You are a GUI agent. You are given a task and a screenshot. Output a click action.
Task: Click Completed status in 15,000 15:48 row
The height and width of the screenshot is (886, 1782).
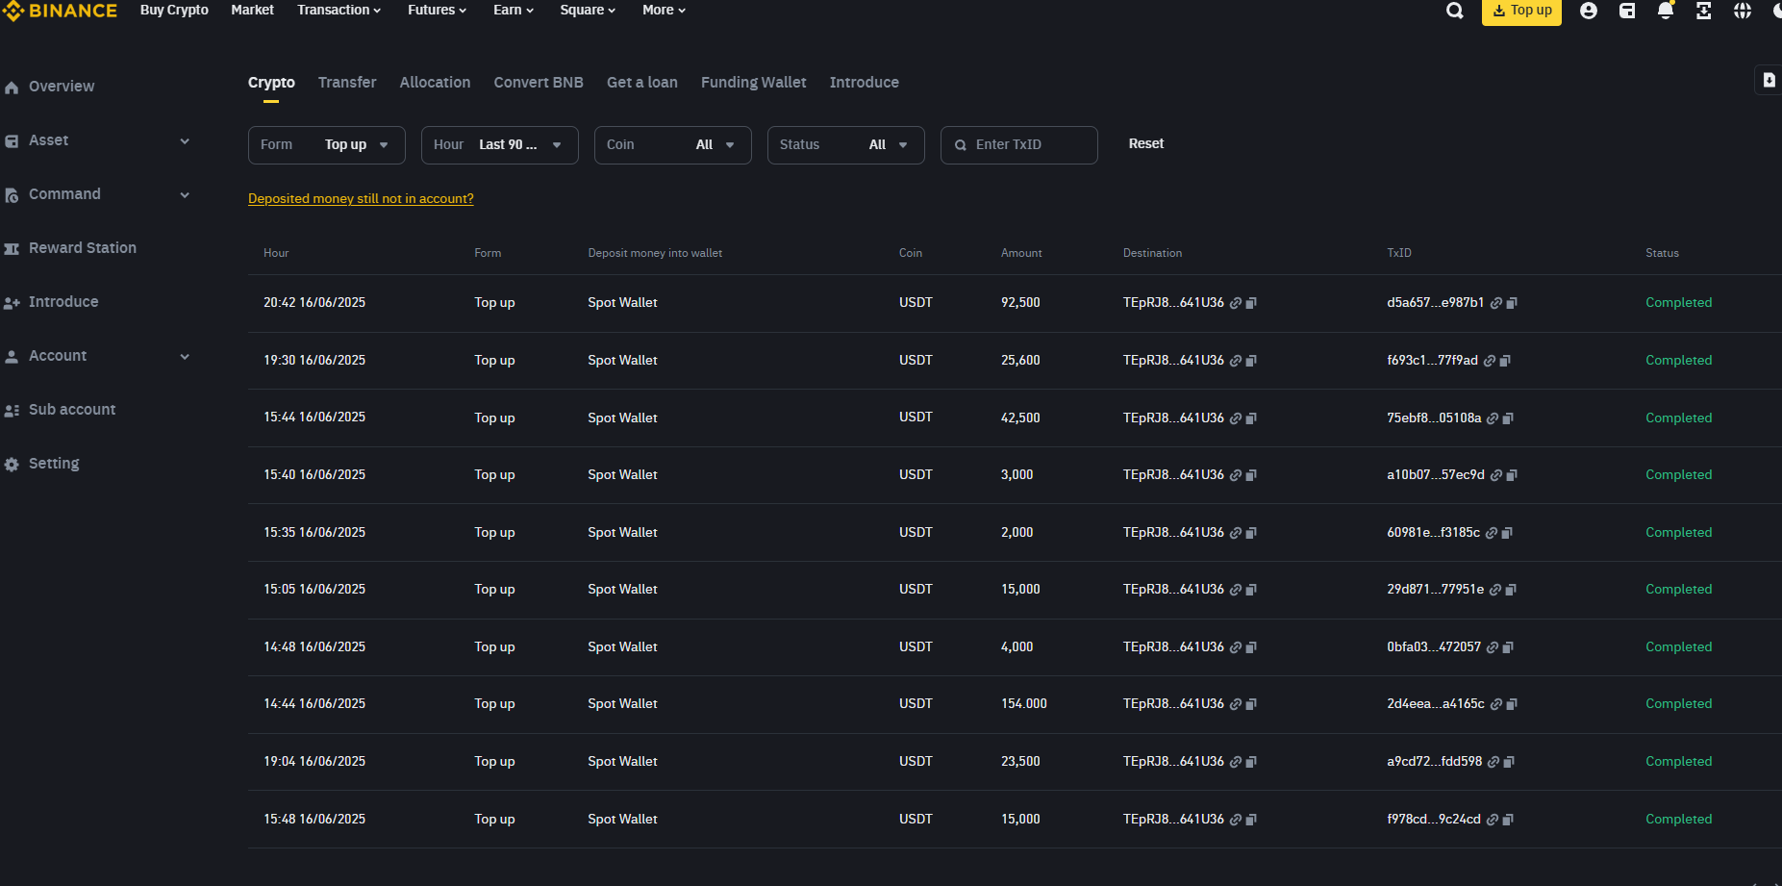(1679, 820)
